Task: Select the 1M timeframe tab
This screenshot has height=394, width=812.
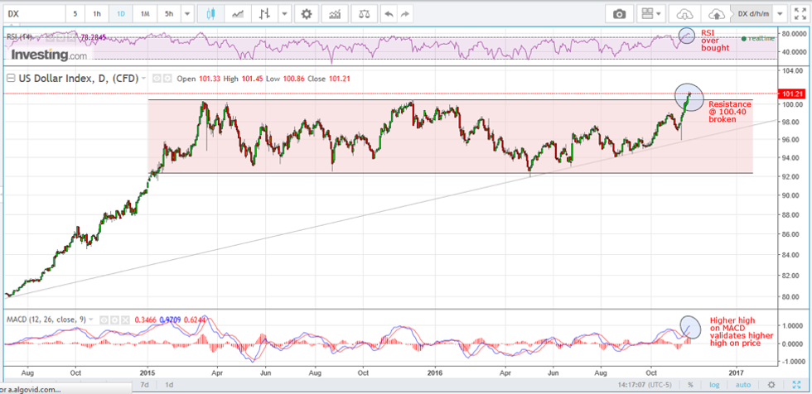Action: (145, 14)
